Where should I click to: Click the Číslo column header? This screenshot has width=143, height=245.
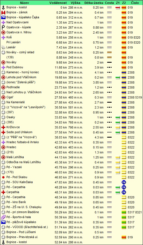(x=135, y=3)
